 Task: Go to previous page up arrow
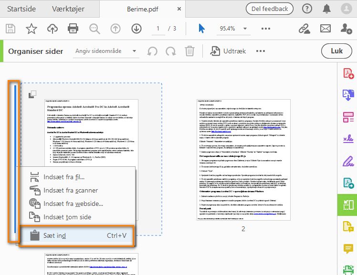click(115, 29)
